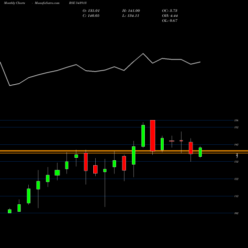
Task: Select the open value "O: 135.01"
Action: click(x=91, y=11)
